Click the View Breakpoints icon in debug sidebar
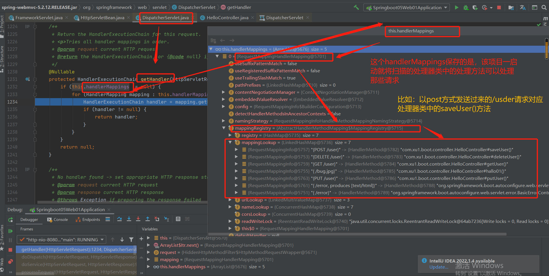The width and height of the screenshot is (549, 276). pyautogui.click(x=11, y=261)
